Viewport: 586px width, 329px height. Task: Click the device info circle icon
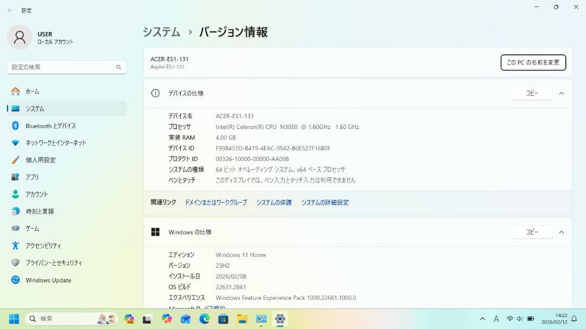[x=155, y=93]
